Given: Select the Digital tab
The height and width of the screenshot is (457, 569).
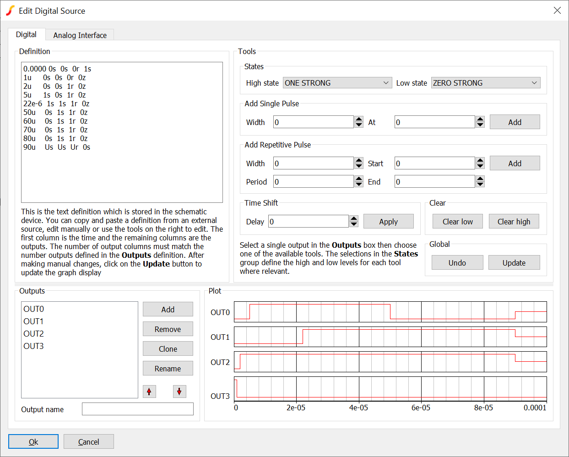Looking at the screenshot, I should (x=26, y=35).
